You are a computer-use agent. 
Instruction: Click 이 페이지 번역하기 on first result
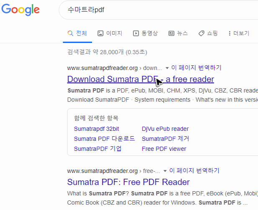click(x=196, y=67)
